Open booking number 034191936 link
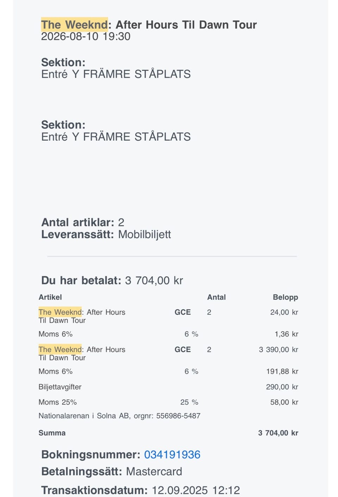Image resolution: width=338 pixels, height=497 pixels. coord(172,455)
